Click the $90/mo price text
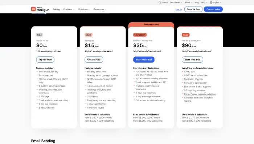Screen dimensions: 254x144 click(189, 46)
